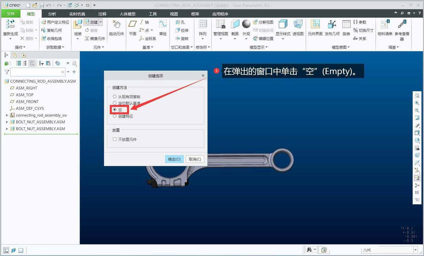Viewport: 424px width, 256px height.
Task: Switch to the Applications (应用程序) tab
Action: tap(220, 14)
